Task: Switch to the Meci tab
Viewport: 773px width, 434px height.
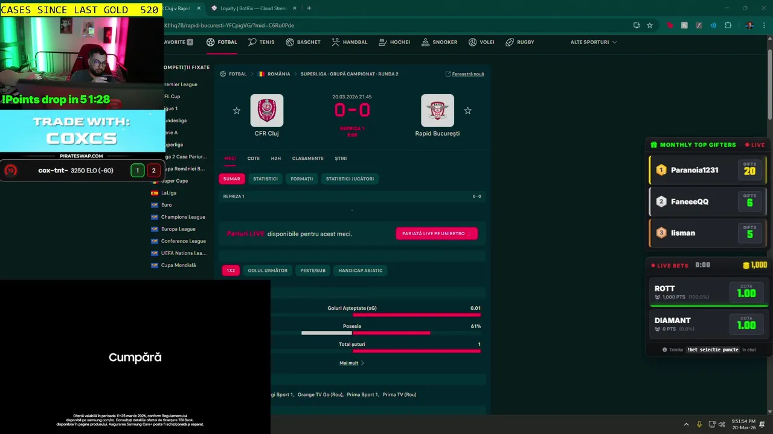Action: (x=230, y=159)
